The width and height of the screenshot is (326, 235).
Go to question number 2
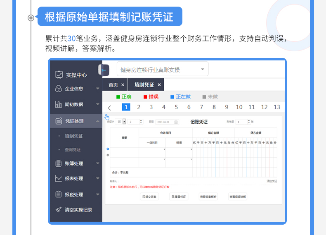click(139, 107)
